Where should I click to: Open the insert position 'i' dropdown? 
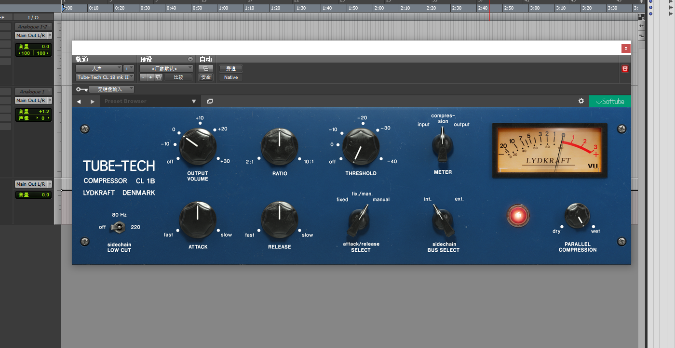pos(129,68)
